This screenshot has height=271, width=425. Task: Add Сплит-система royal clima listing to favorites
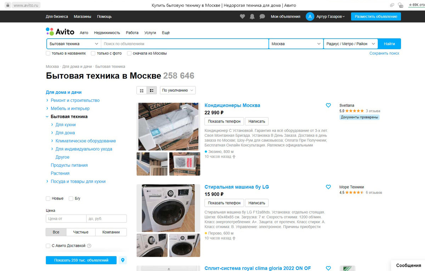[328, 268]
